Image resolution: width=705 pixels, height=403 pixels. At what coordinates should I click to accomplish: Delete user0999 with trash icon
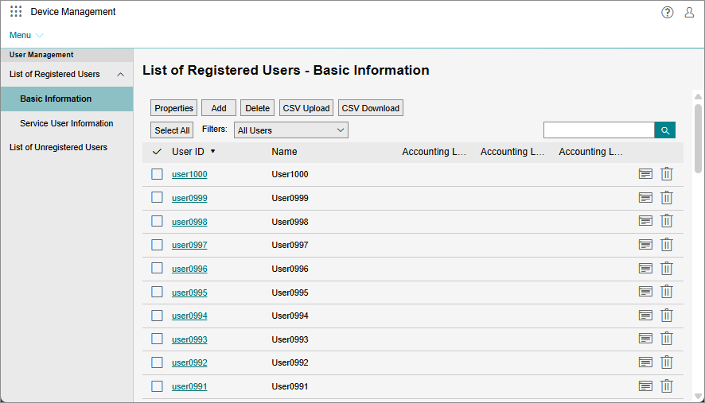pos(667,198)
